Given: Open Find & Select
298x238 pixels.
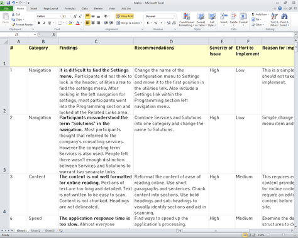Looking at the screenshot, I should (x=284, y=19).
